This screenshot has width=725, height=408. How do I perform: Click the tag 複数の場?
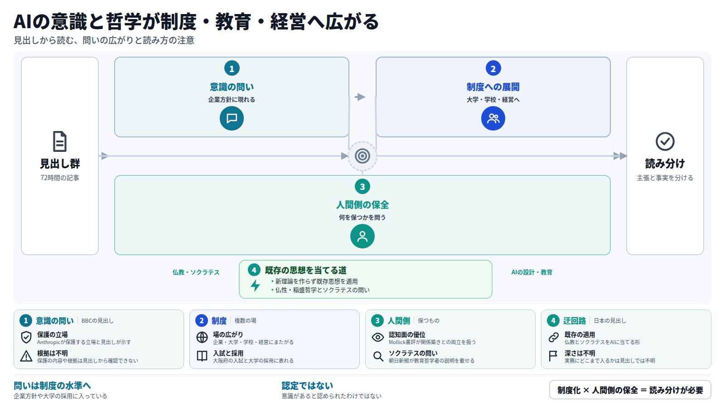tap(245, 321)
